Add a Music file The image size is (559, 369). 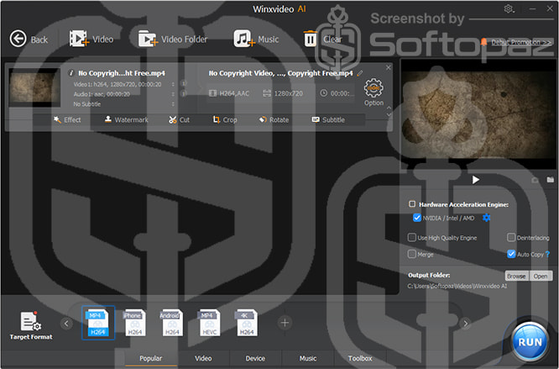pos(256,39)
